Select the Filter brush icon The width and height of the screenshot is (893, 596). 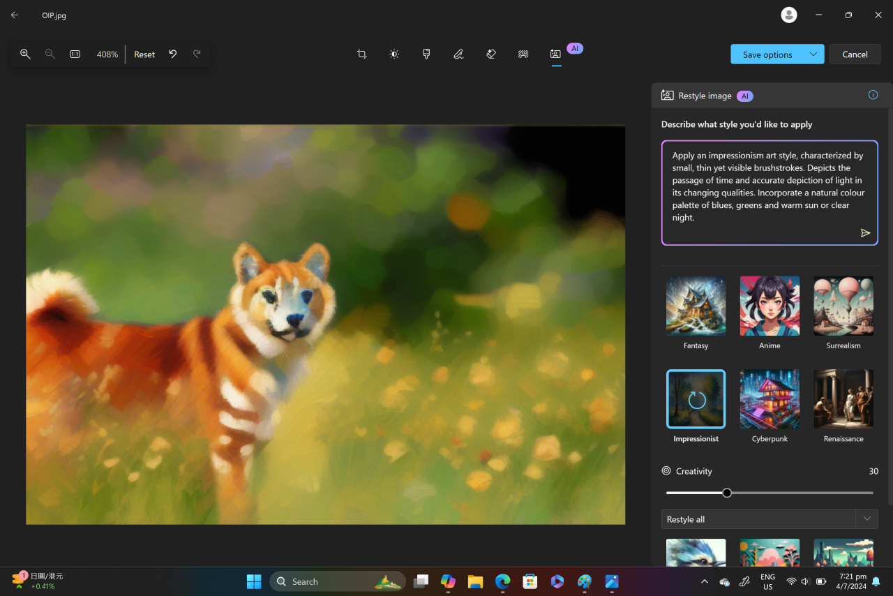click(426, 54)
